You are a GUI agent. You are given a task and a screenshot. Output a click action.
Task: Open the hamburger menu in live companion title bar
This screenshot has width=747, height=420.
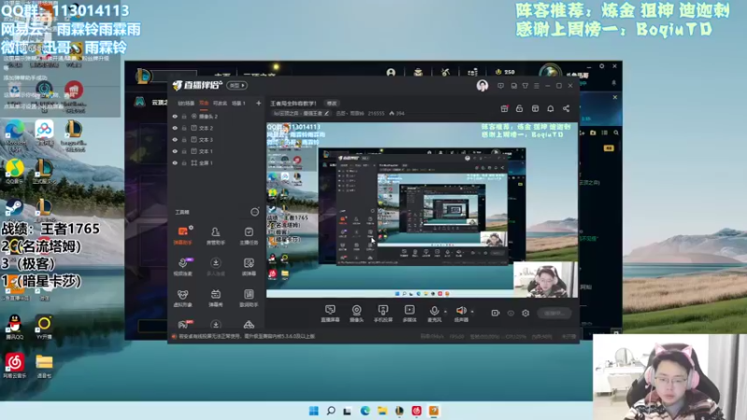point(536,86)
